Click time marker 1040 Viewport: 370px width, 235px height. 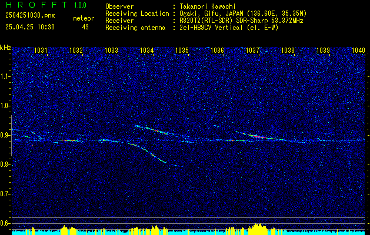(x=358, y=50)
